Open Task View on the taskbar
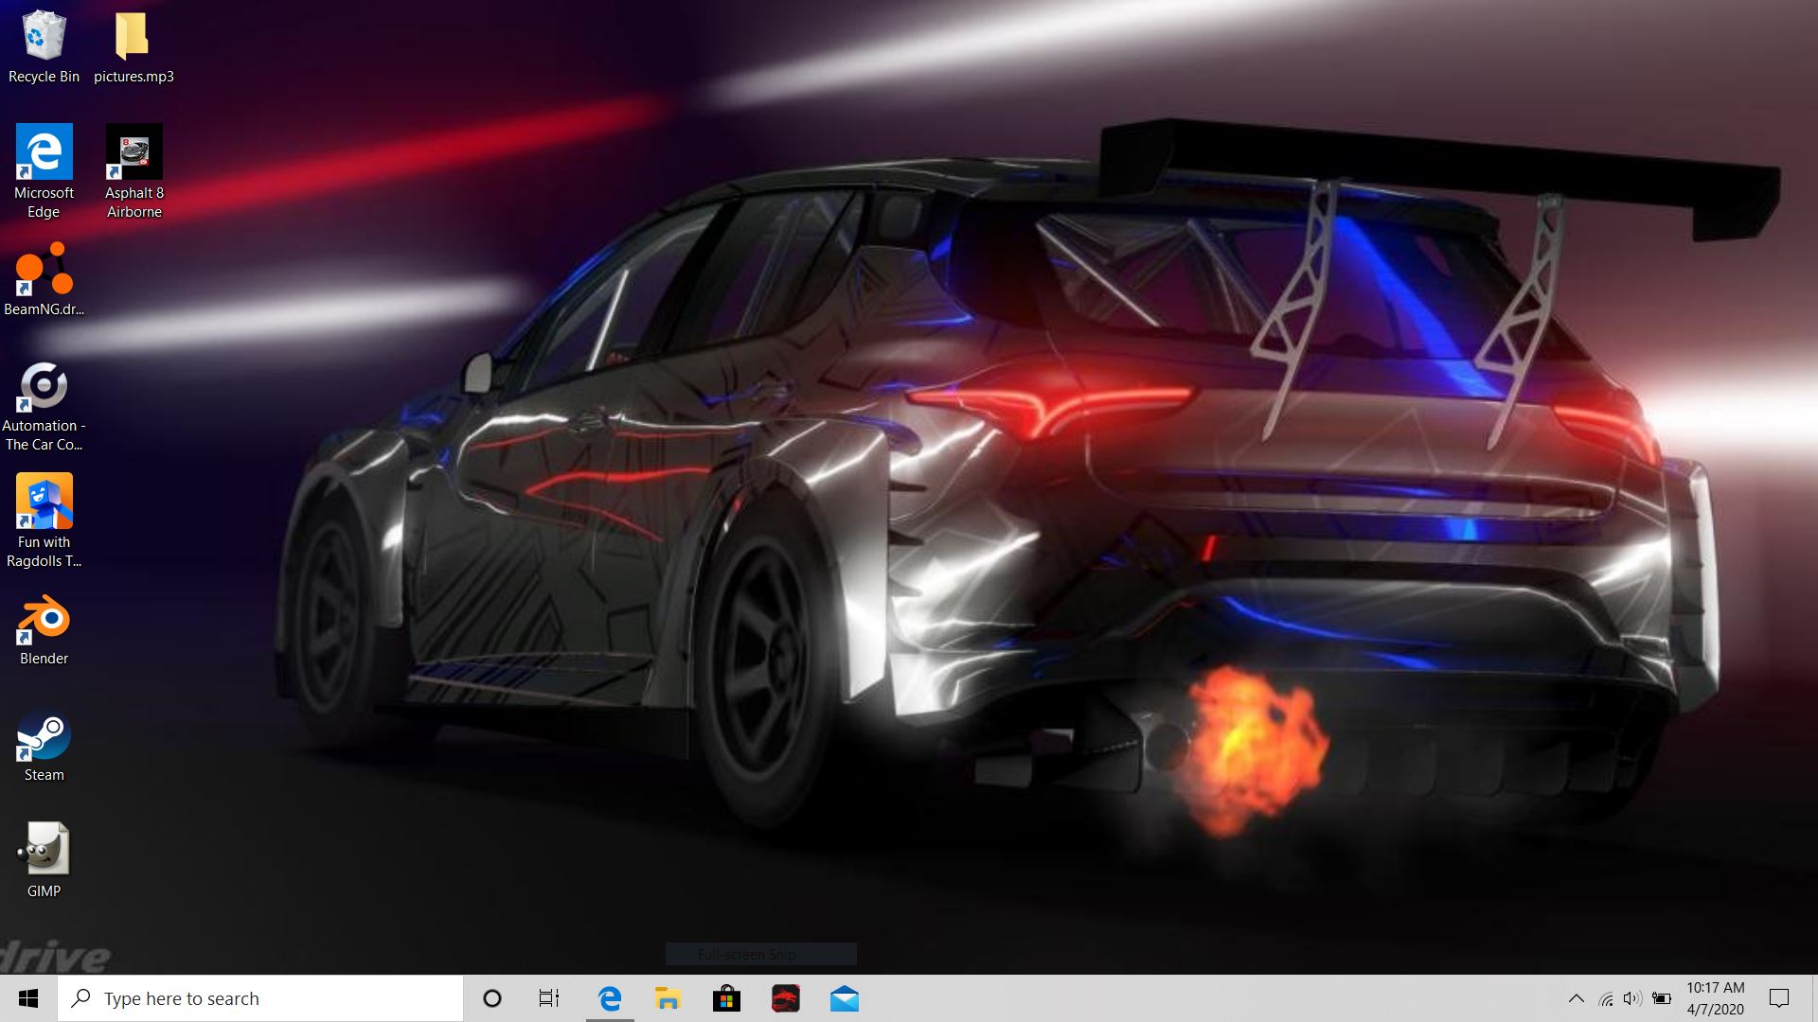 coord(549,998)
